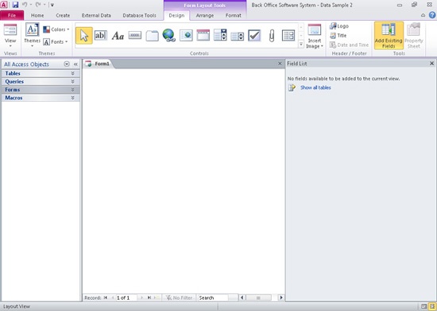The image size is (437, 311).
Task: Click the current record number box
Action: [126, 298]
